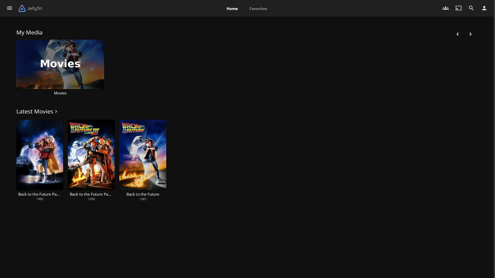Click the Back to the Future title text

(143, 194)
